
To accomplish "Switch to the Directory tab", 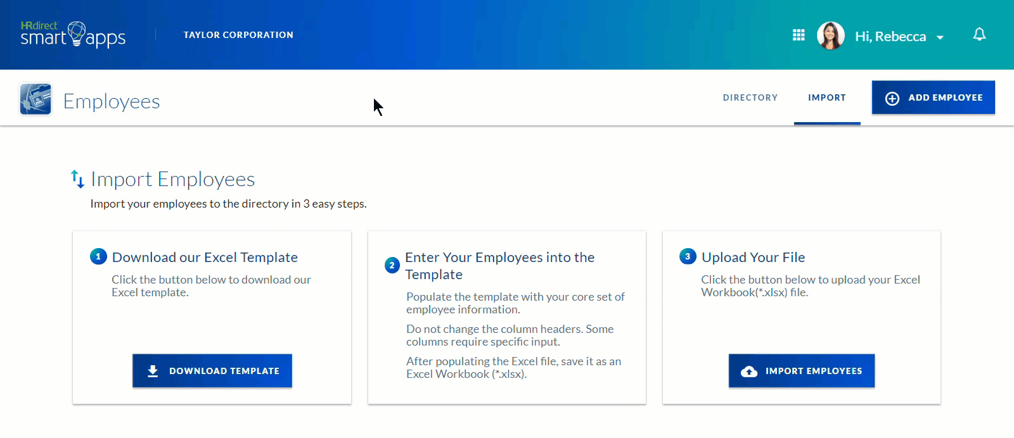I will point(750,97).
